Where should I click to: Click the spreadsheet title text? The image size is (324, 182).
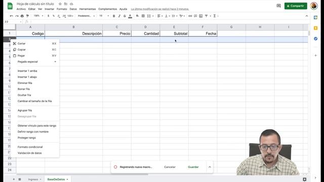[35, 4]
